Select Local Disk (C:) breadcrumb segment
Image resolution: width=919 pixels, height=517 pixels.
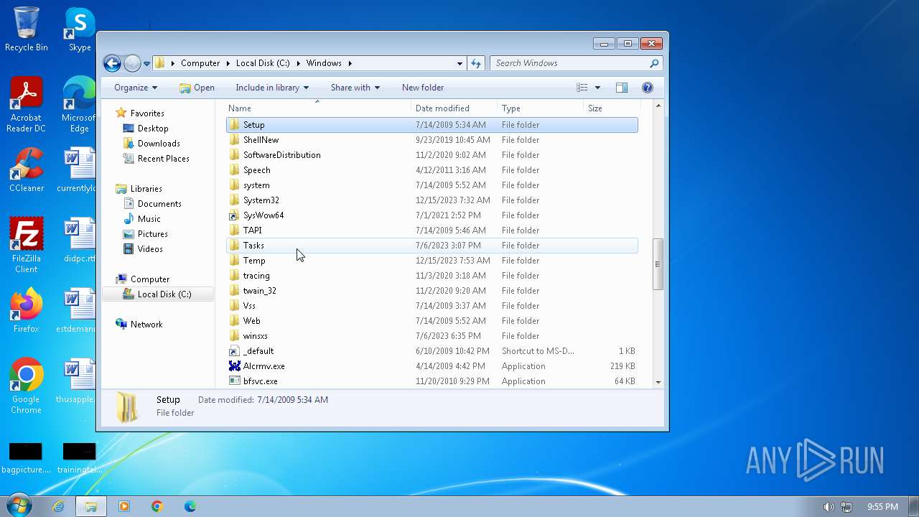tap(263, 63)
